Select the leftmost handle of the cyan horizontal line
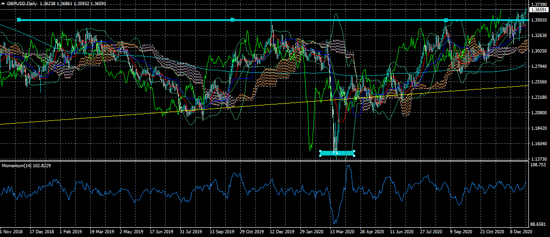Screen dimensions: 550x237 tap(19, 20)
